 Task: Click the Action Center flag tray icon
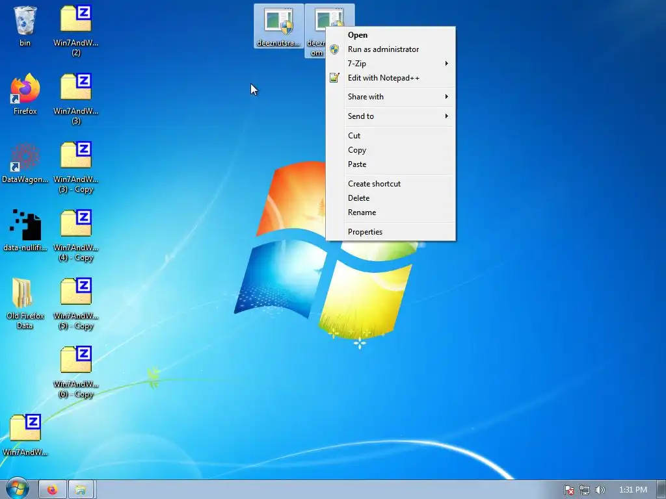568,490
